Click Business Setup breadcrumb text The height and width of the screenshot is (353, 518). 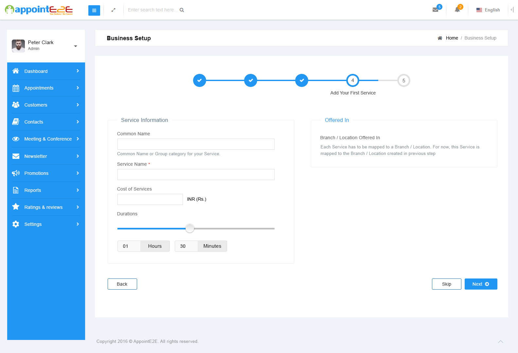tap(480, 38)
